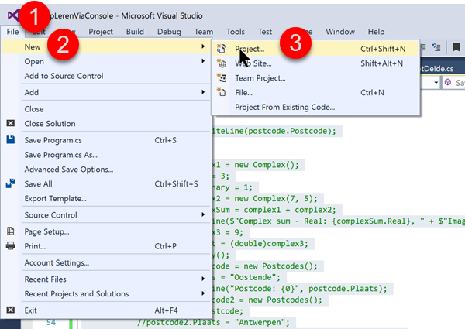Expand the Source Control submenu arrow
Image resolution: width=465 pixels, height=329 pixels.
tap(203, 214)
